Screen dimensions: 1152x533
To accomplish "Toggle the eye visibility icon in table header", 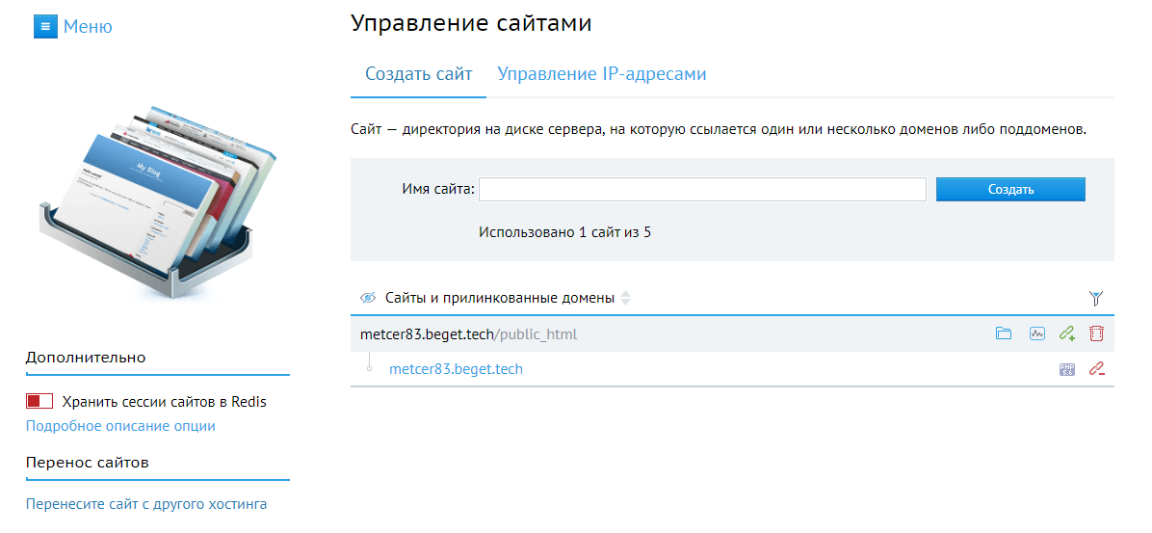I will click(x=367, y=298).
